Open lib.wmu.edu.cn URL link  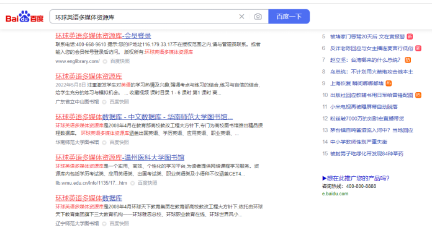click(91, 183)
